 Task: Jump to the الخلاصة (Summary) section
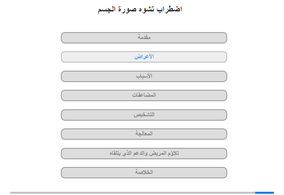click(x=144, y=173)
